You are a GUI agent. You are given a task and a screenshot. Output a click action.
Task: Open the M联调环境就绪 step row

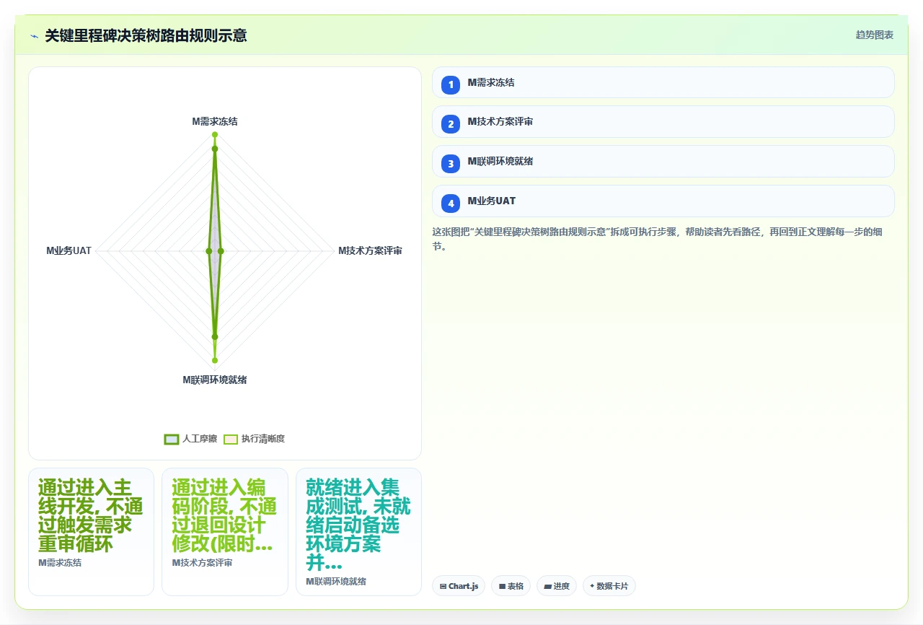tap(663, 162)
